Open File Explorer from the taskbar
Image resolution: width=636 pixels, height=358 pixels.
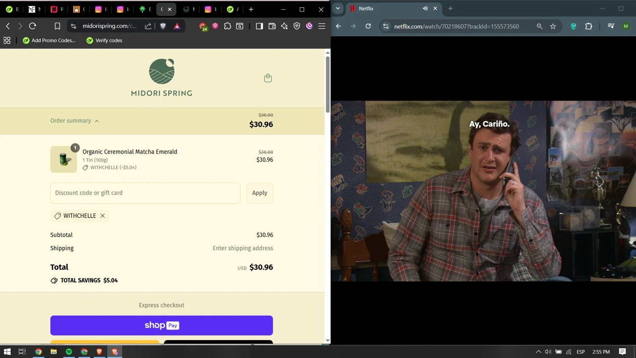[53, 352]
